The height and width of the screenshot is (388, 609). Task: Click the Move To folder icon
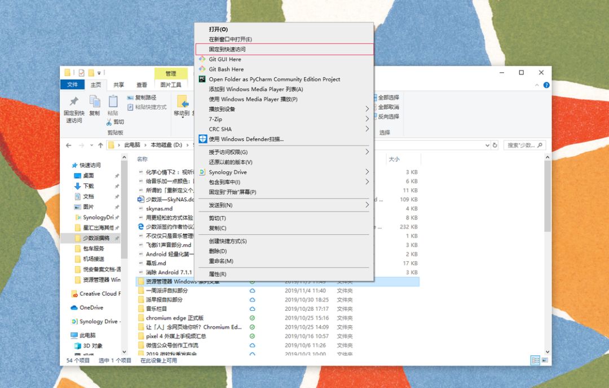[x=183, y=102]
